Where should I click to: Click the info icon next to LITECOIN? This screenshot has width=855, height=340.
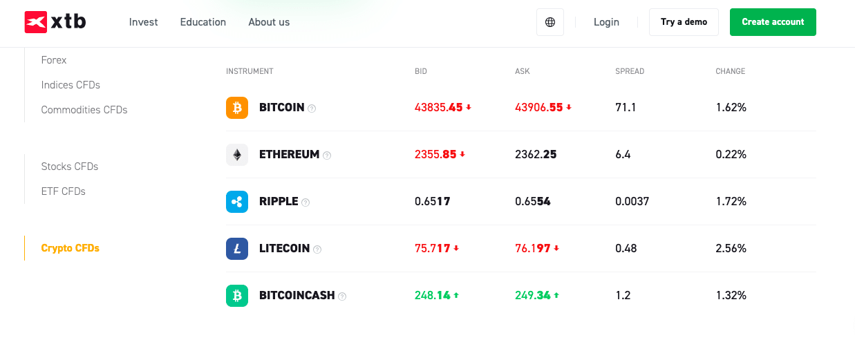tap(317, 249)
